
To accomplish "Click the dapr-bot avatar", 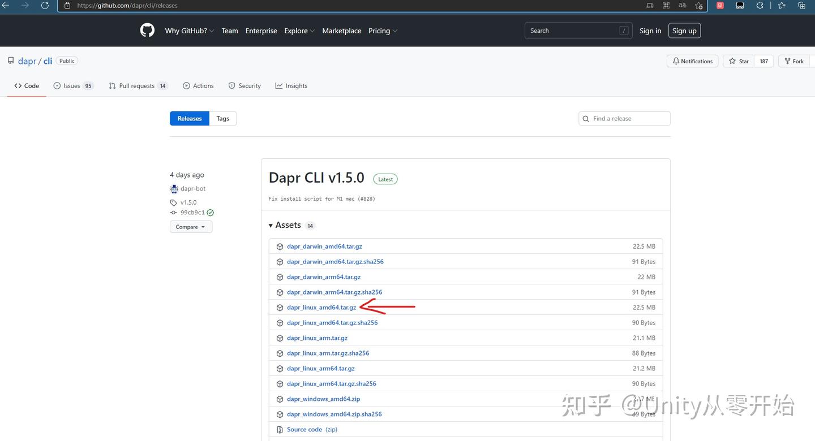I will click(174, 189).
